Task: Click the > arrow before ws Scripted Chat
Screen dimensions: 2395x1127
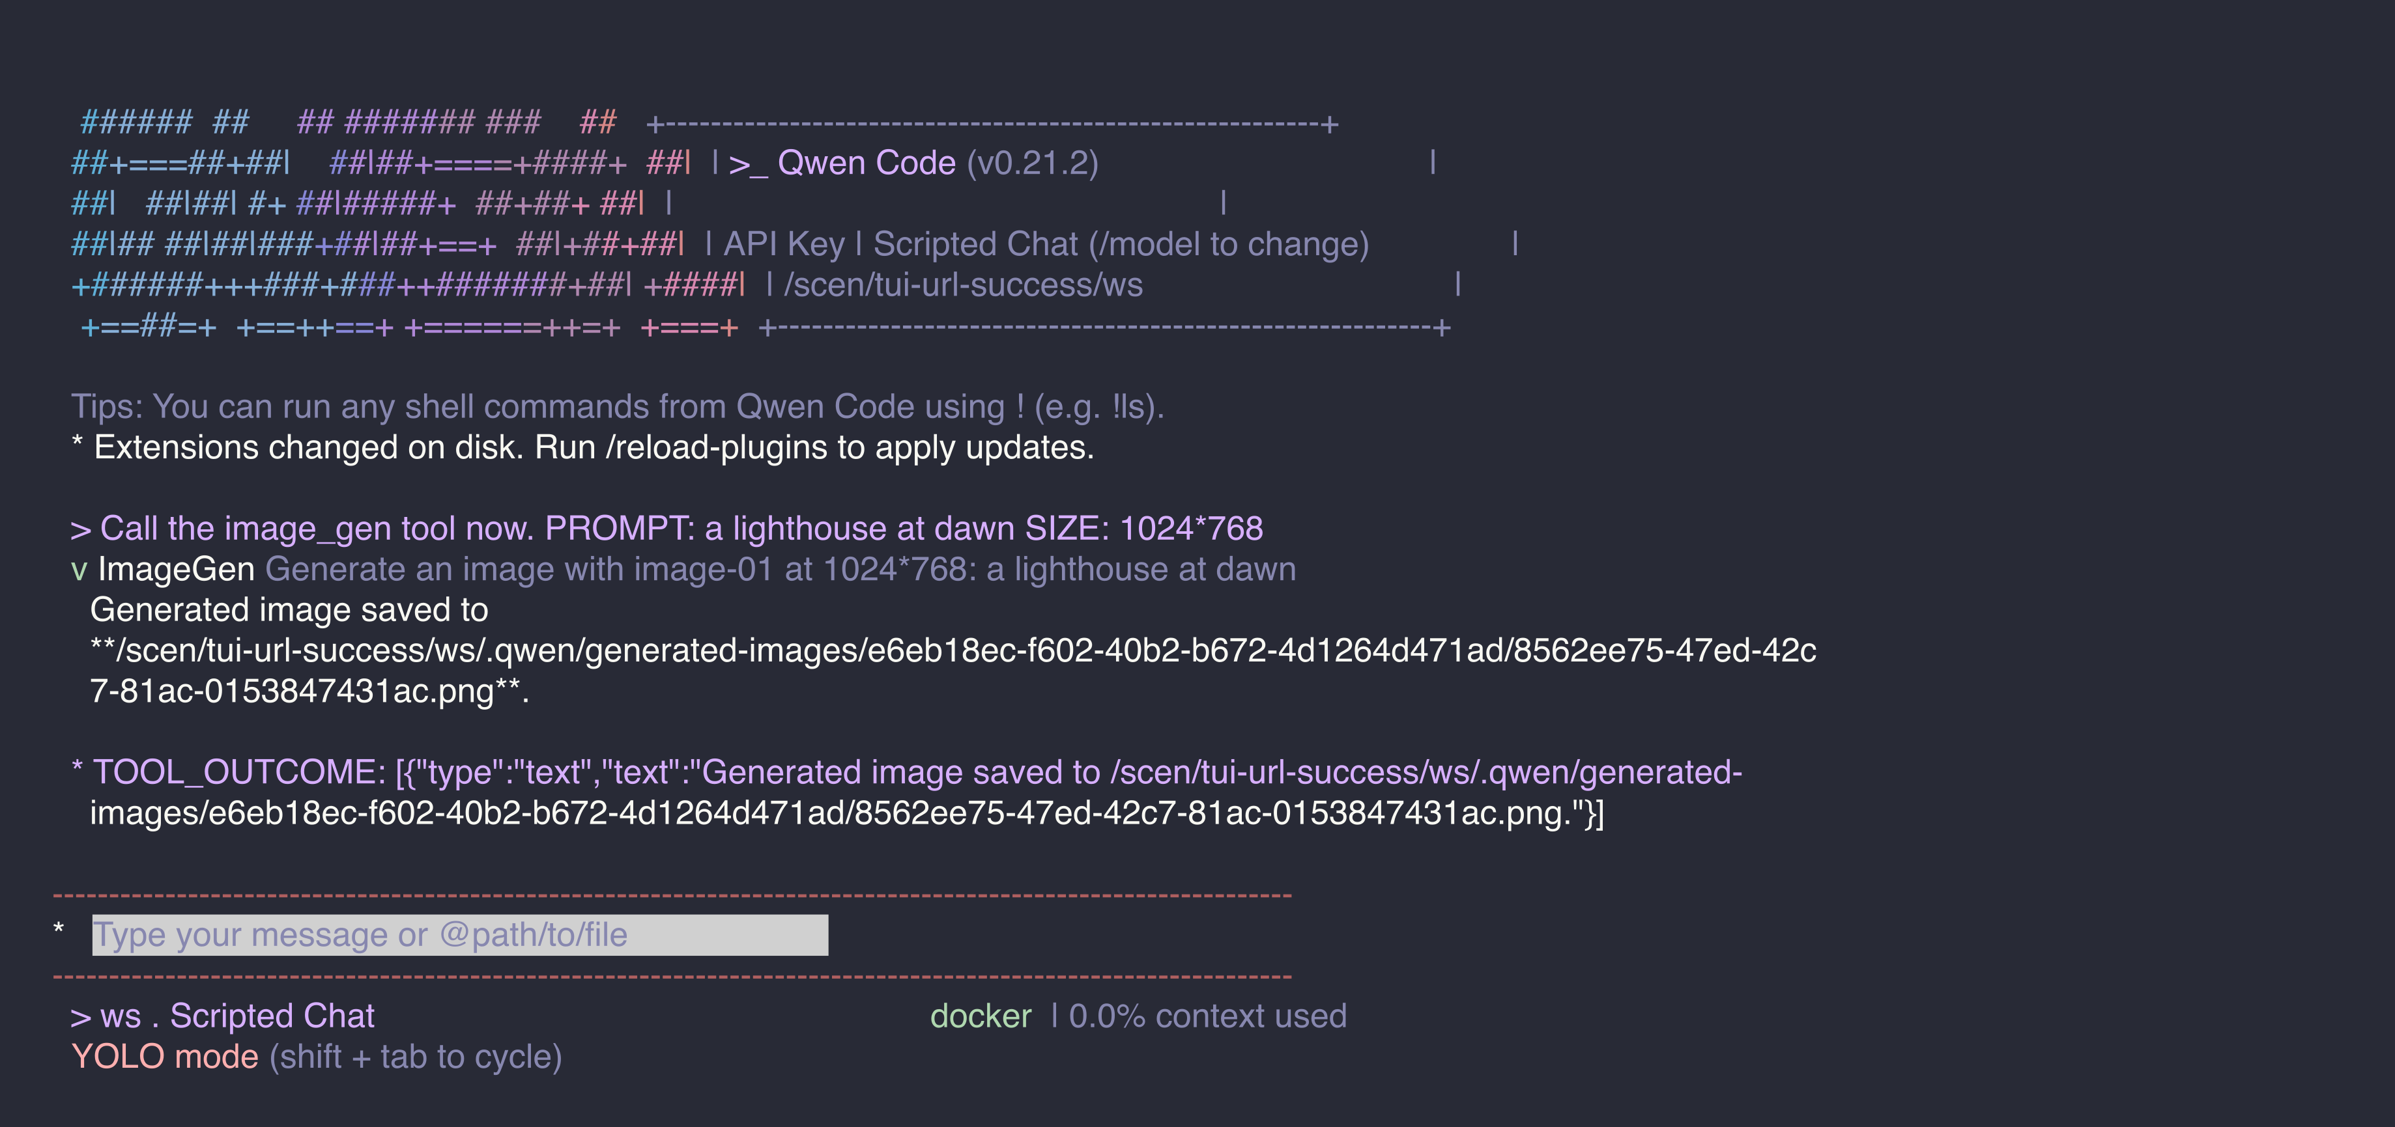Action: [x=80, y=1016]
